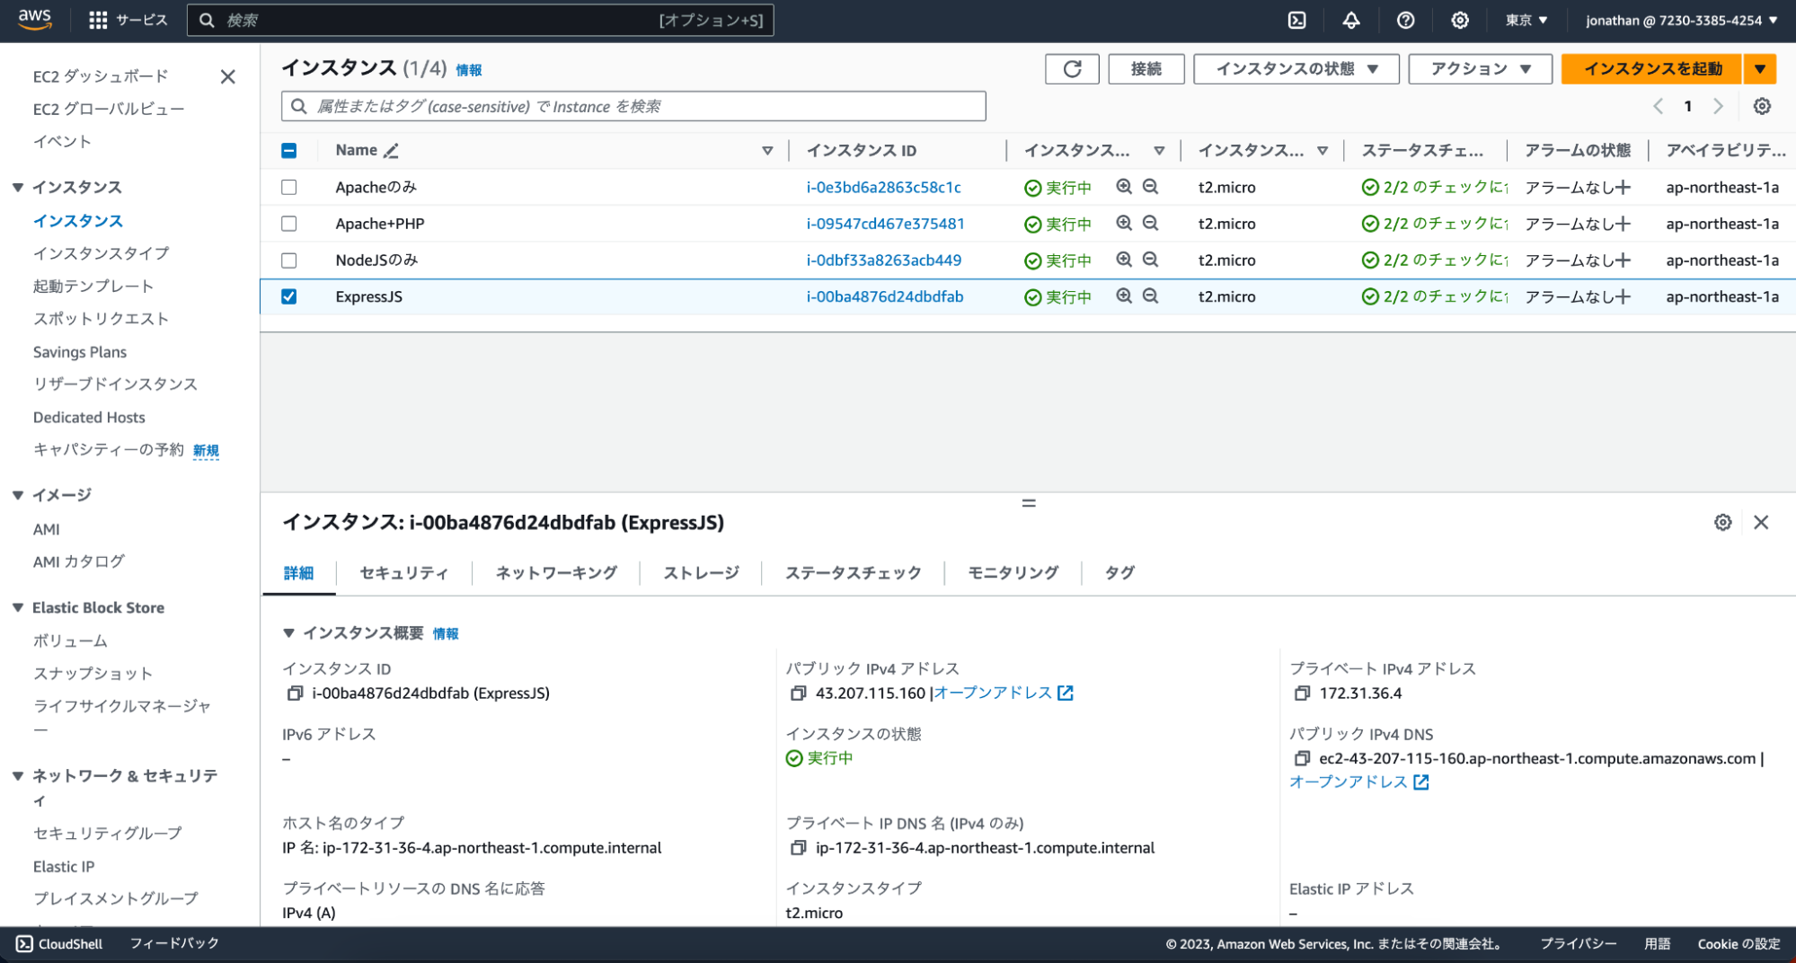Open Elastic IP in the sidebar
This screenshot has width=1796, height=963.
click(64, 867)
